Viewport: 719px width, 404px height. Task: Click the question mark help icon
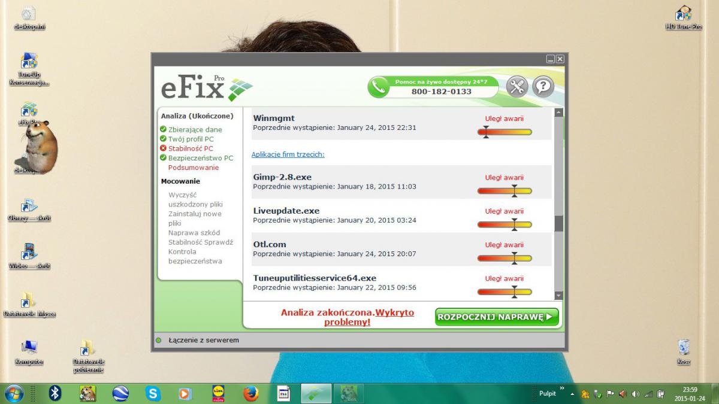[543, 87]
